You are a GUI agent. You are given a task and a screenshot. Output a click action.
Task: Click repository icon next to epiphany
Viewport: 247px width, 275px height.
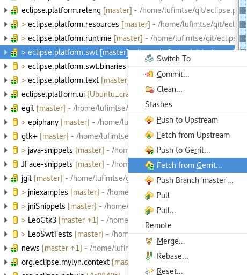pos(15,122)
